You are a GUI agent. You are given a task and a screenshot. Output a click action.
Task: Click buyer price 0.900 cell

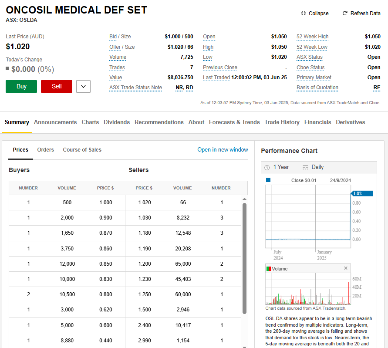tap(106, 218)
